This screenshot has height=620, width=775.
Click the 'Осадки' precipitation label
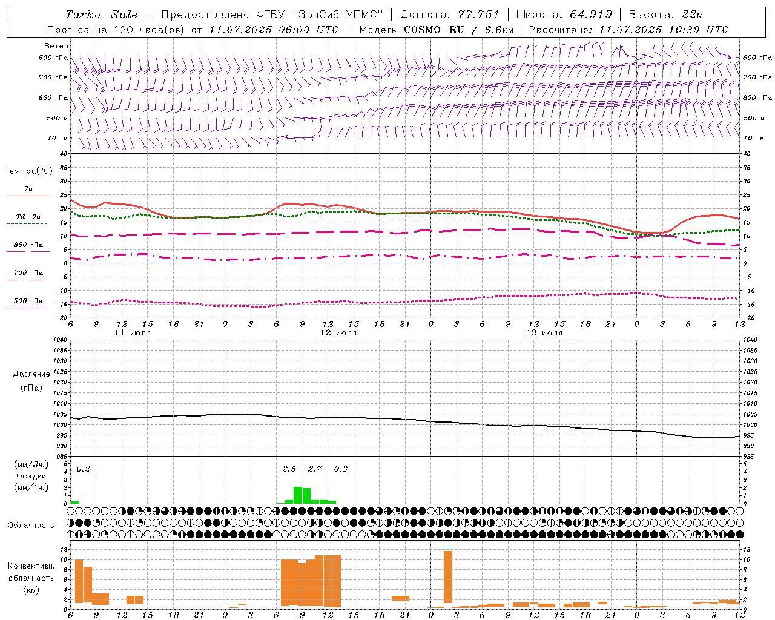click(31, 476)
